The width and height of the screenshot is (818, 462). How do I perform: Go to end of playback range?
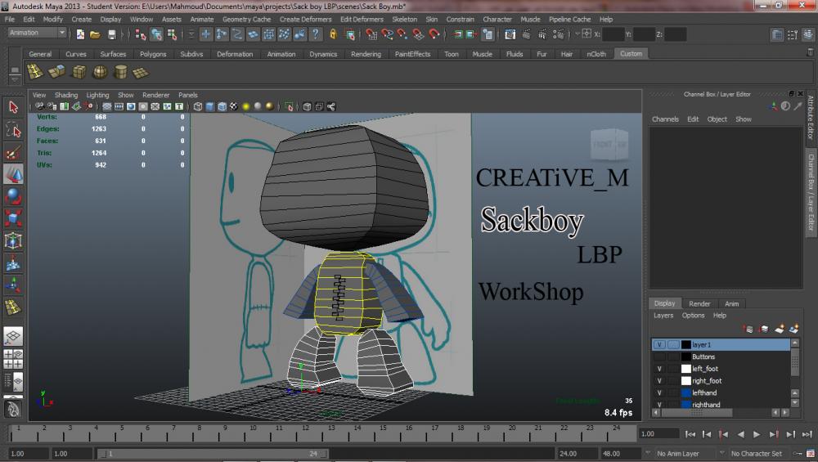click(807, 434)
